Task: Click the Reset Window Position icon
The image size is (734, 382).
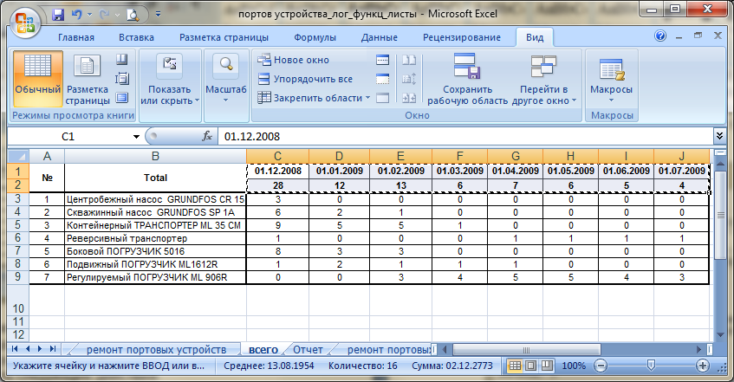Action: pyautogui.click(x=409, y=98)
